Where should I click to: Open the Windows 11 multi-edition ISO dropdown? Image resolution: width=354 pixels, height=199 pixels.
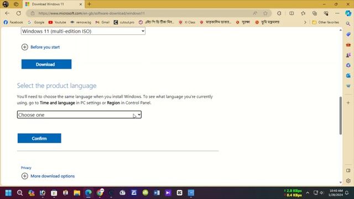coord(83,31)
